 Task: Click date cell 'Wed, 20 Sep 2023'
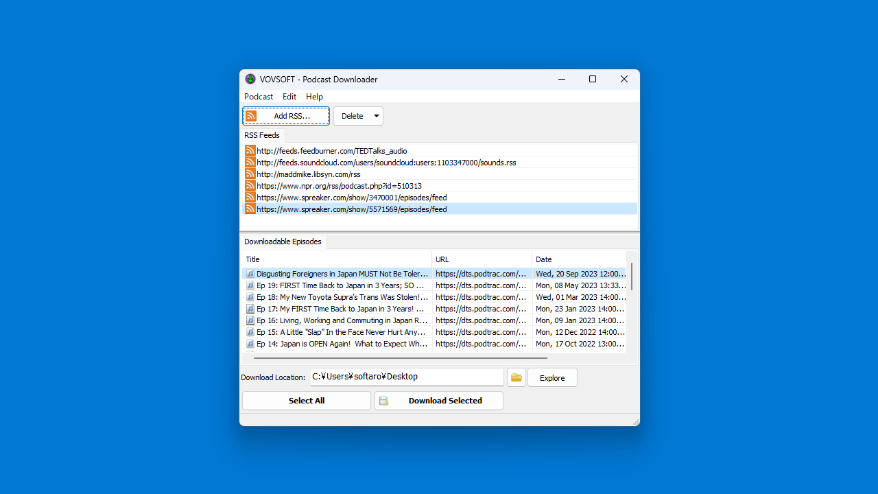click(580, 274)
